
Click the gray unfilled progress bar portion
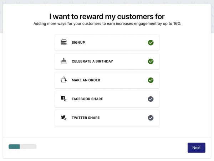point(28,146)
